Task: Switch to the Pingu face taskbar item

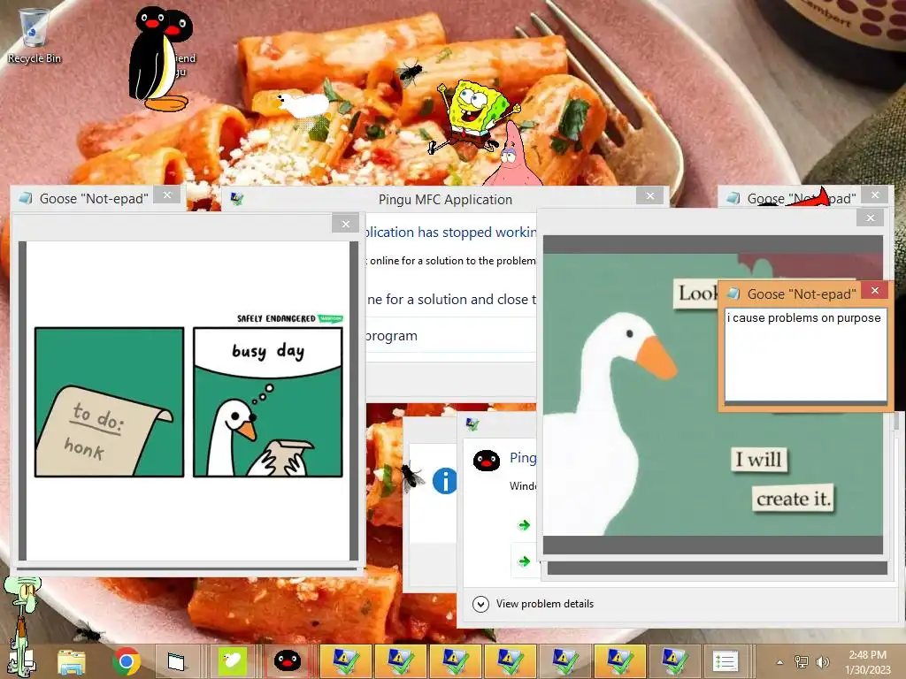Action: pyautogui.click(x=288, y=660)
